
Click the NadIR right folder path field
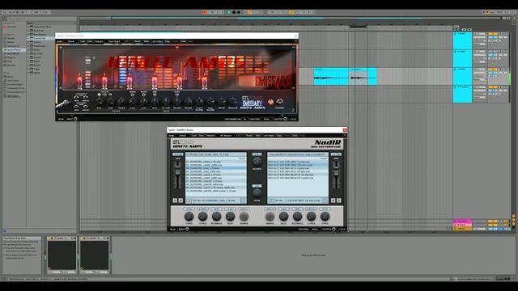298,154
